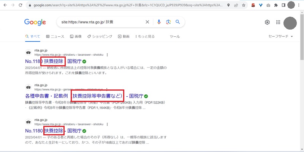This screenshot has height=152, width=304.
Task: Open Google apps grid
Action: click(278, 22)
